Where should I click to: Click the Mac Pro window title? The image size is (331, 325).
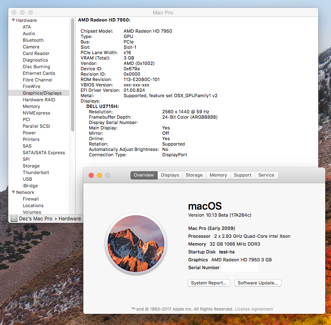pos(163,13)
